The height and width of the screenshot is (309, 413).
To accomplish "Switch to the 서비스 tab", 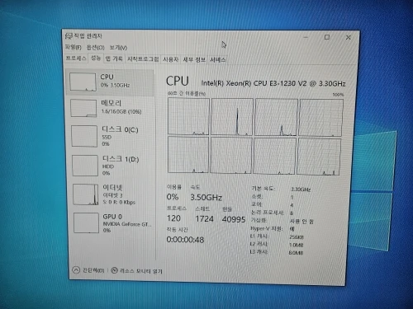I will point(217,60).
